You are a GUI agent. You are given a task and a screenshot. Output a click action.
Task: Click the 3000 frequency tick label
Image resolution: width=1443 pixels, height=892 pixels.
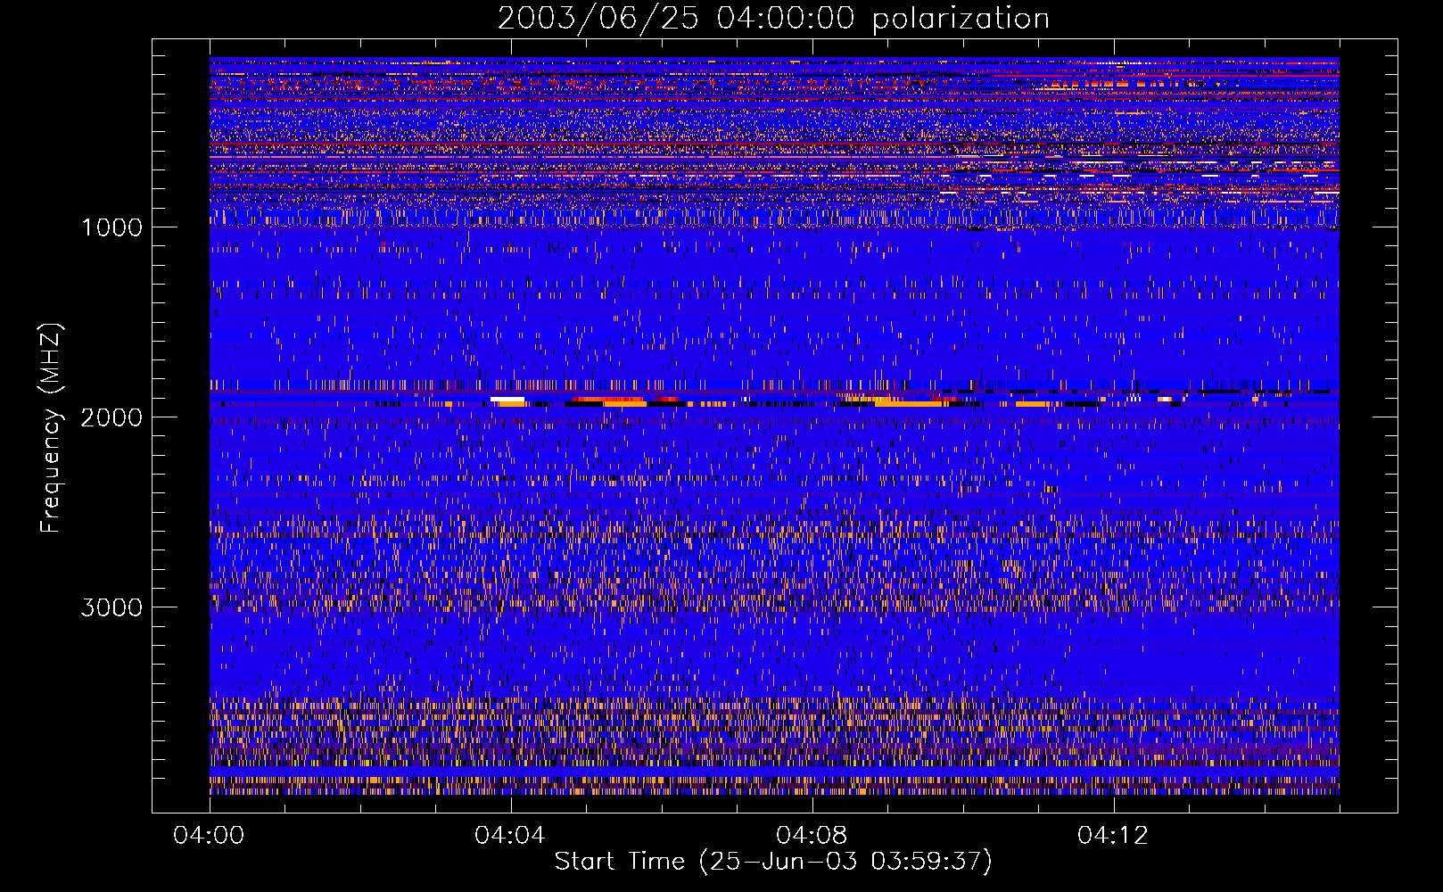point(111,607)
